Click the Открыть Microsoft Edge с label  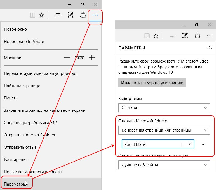tap(143, 121)
